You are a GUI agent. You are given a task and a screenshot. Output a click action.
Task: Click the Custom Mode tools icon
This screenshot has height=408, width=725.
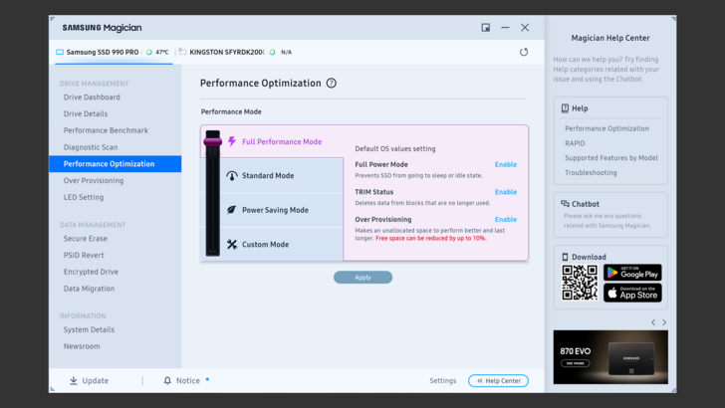(x=232, y=244)
